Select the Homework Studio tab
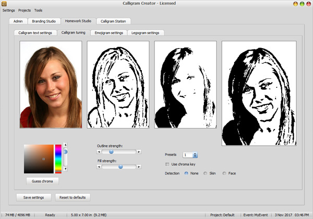Viewport: 313px width, 219px height. [x=78, y=21]
